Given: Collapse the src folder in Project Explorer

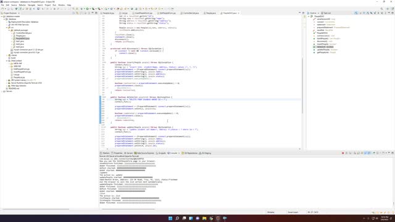Looking at the screenshot, I should (x=7, y=27).
